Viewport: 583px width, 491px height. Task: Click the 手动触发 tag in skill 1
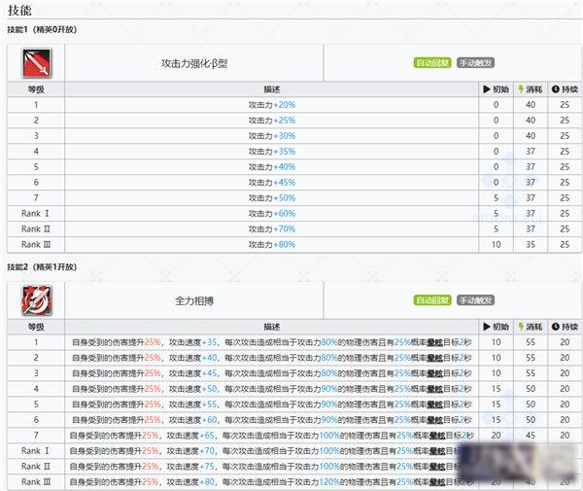tap(475, 63)
